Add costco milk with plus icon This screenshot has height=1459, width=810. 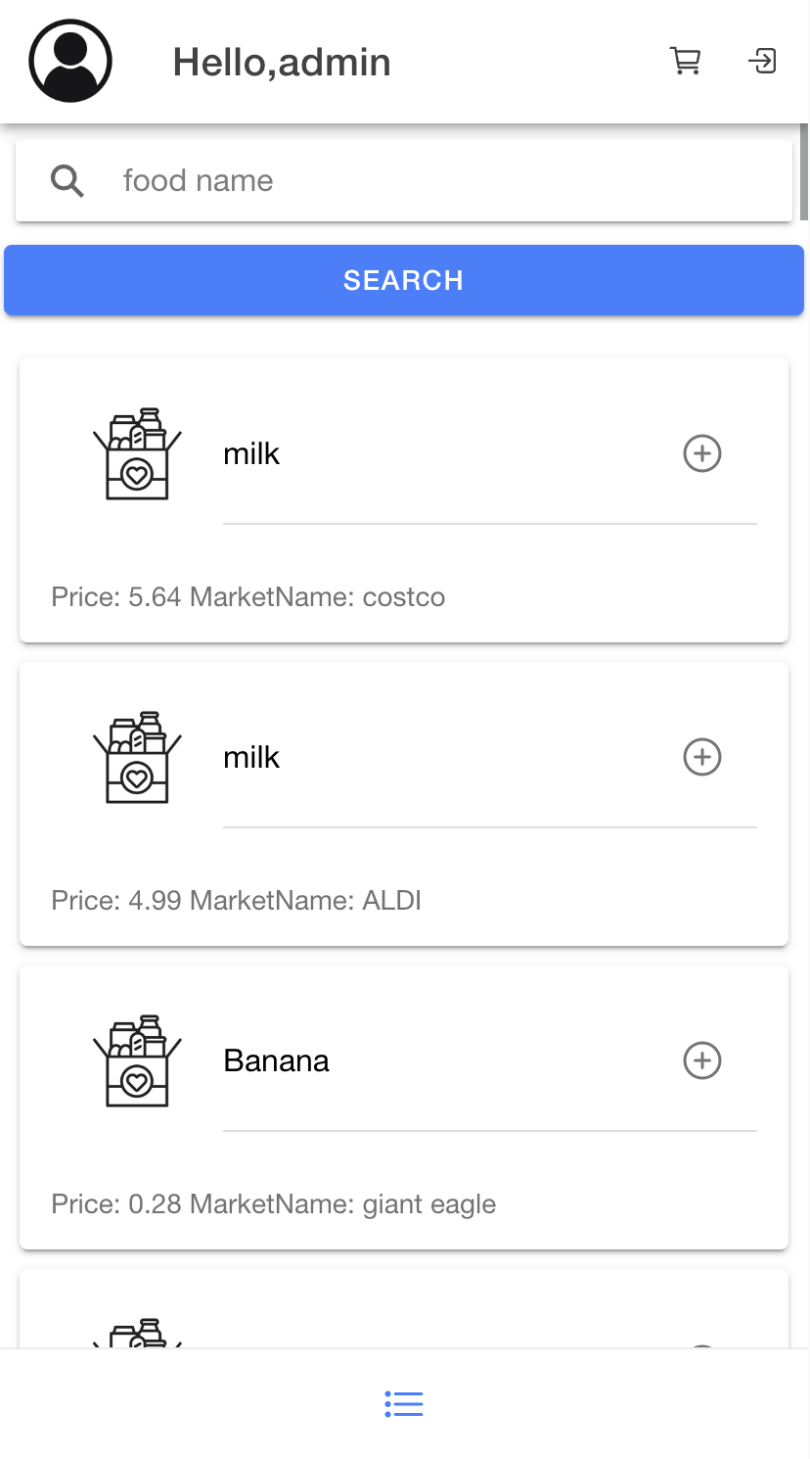click(701, 453)
